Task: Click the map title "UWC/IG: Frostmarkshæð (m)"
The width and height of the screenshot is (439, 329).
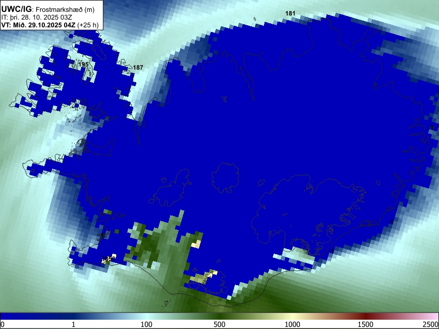Action: (x=48, y=9)
